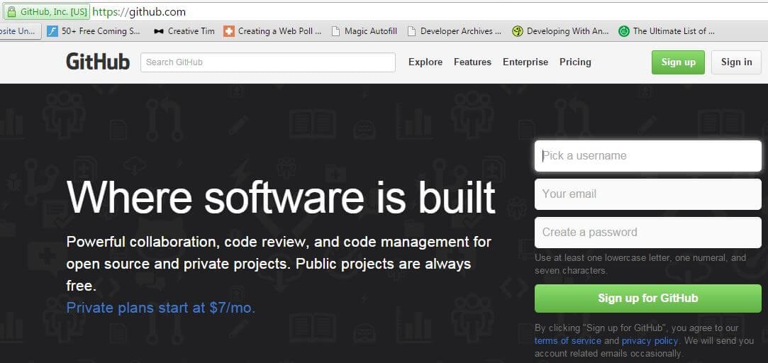The width and height of the screenshot is (768, 363).
Task: Click the 'Sign up for GitHub' button
Action: (x=648, y=298)
